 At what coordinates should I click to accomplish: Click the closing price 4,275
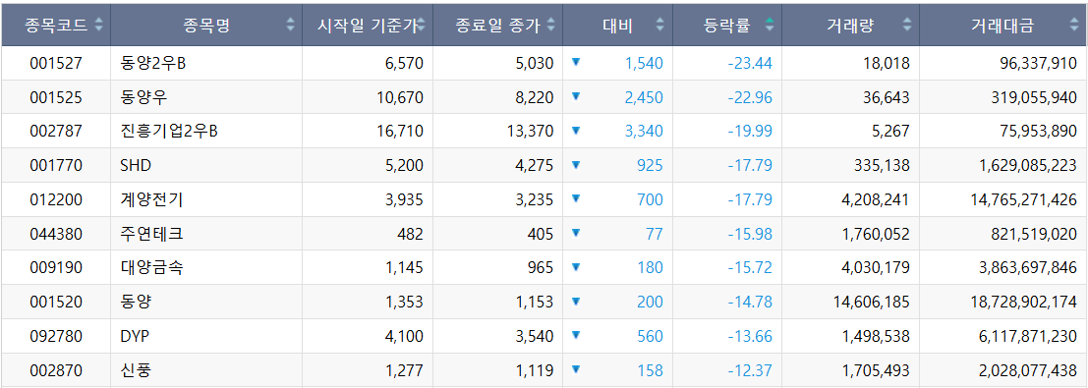point(535,165)
